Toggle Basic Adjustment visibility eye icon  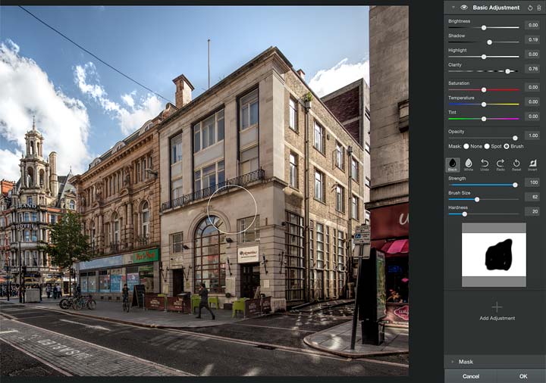(x=464, y=8)
